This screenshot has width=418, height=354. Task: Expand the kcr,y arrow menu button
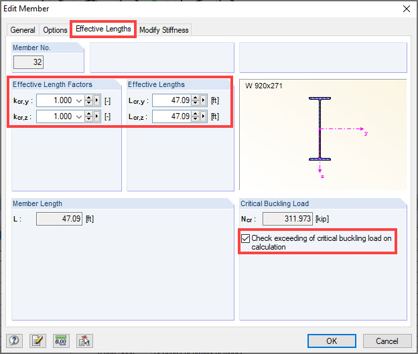click(x=97, y=100)
